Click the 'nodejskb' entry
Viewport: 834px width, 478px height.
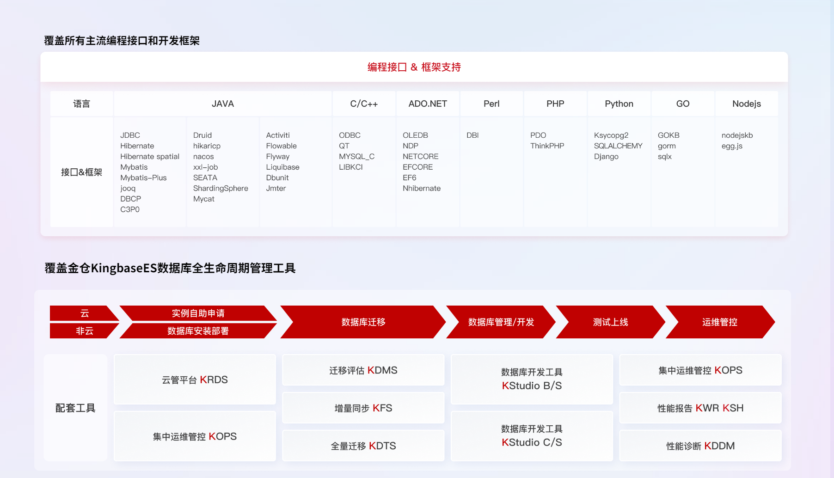(x=737, y=135)
